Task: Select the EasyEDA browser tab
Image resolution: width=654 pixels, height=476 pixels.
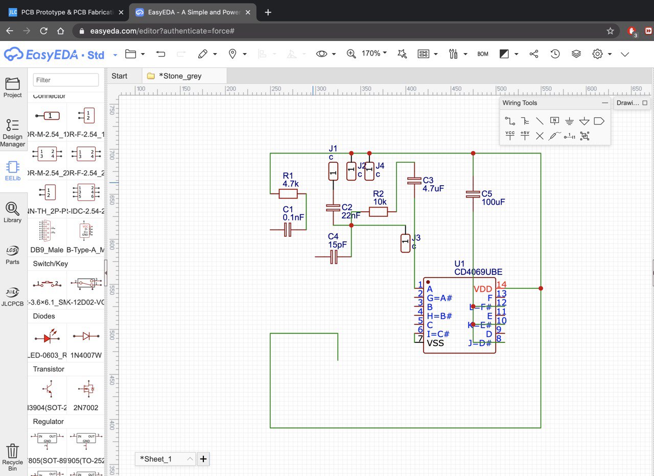Action: coord(193,12)
